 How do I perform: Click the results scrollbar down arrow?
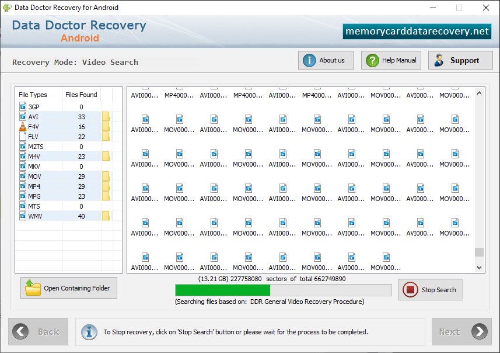tap(479, 268)
